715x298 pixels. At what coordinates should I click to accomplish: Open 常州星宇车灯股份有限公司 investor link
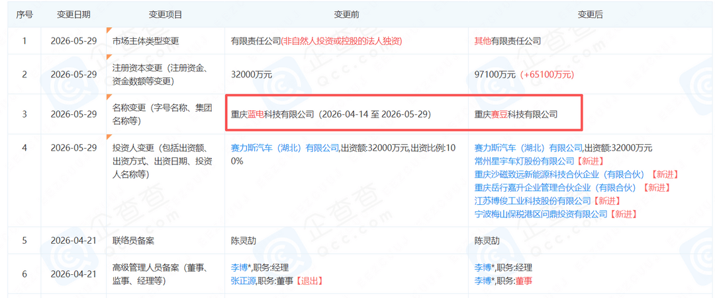point(524,161)
